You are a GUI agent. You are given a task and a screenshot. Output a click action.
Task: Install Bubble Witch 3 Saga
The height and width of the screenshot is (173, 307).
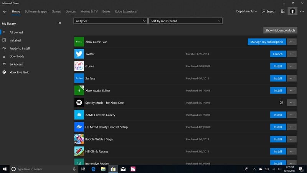278,139
